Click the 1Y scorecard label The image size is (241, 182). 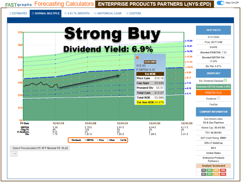click(203, 170)
